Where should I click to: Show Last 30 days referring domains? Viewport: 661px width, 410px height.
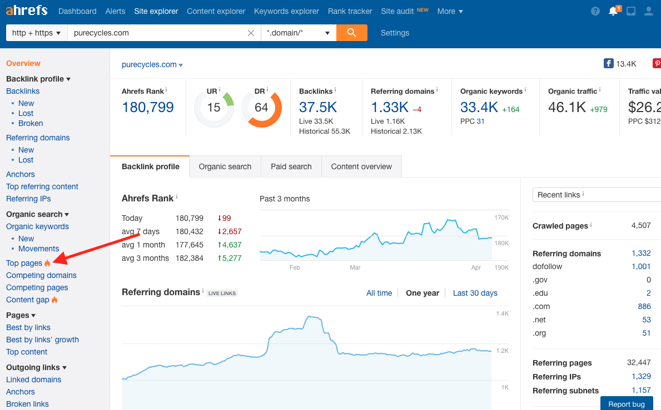point(475,293)
